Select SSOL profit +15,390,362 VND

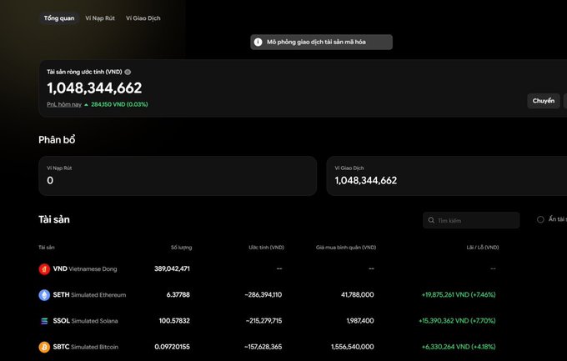point(457,321)
